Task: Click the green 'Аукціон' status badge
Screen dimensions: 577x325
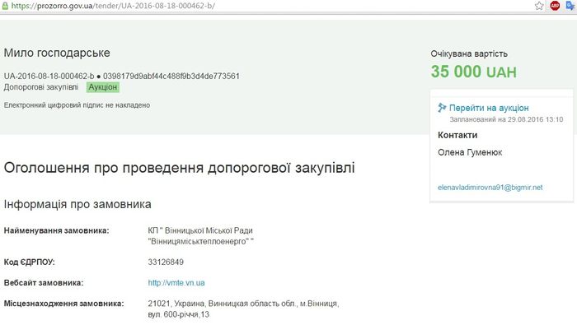Action: click(103, 87)
